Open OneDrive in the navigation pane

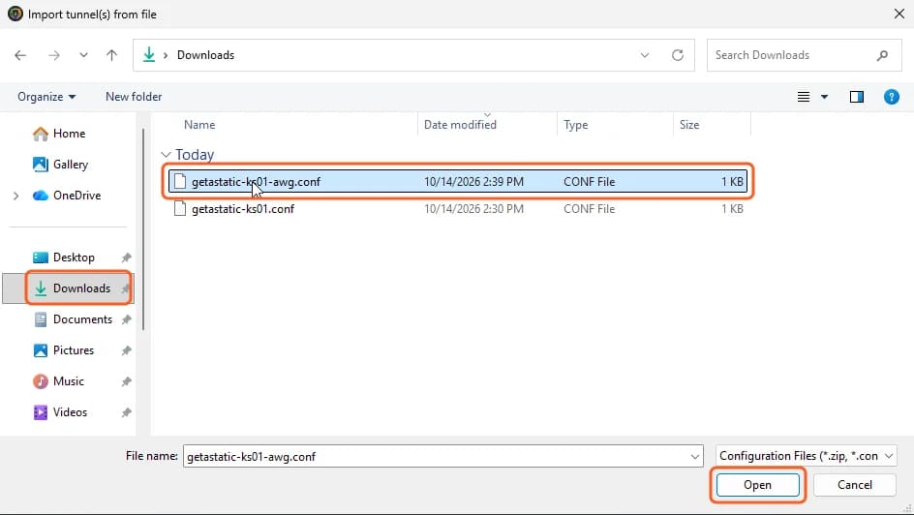tap(67, 196)
